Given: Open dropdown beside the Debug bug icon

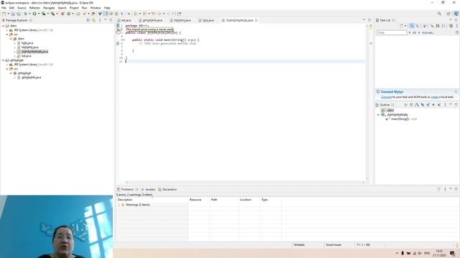Looking at the screenshot, I should click(29, 14).
